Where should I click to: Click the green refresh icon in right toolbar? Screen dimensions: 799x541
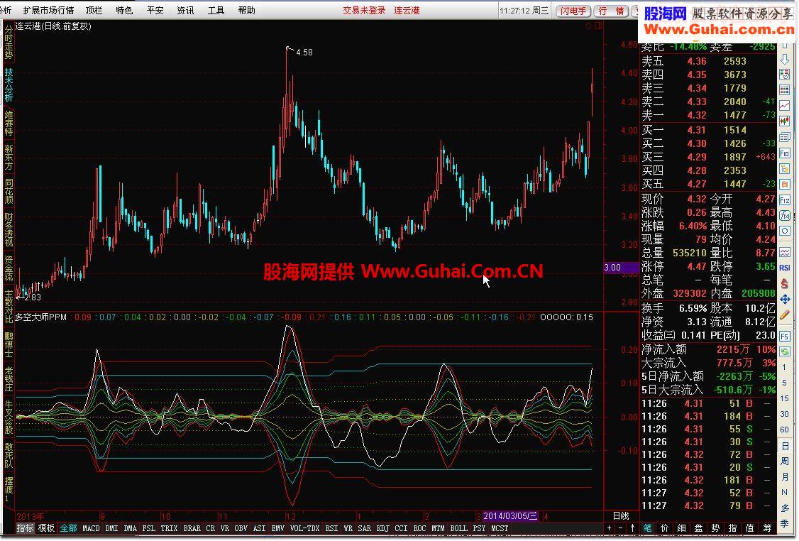pos(785,351)
